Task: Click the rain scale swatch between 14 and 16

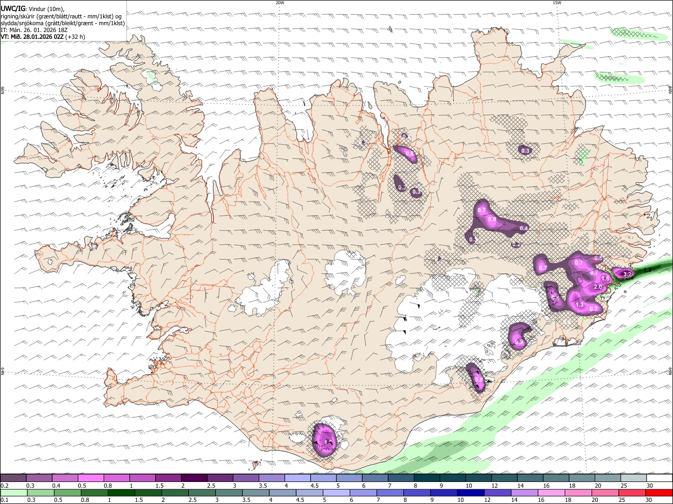Action: (x=524, y=492)
